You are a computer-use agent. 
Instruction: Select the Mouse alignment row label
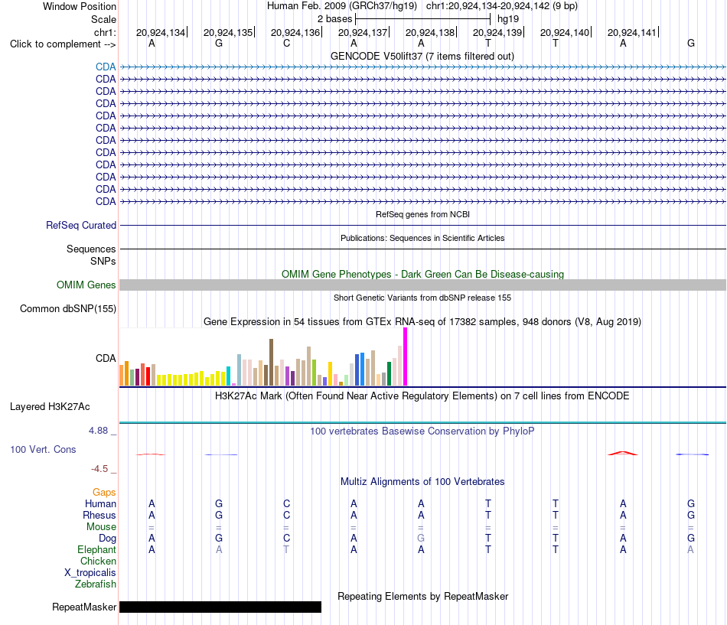pos(101,527)
